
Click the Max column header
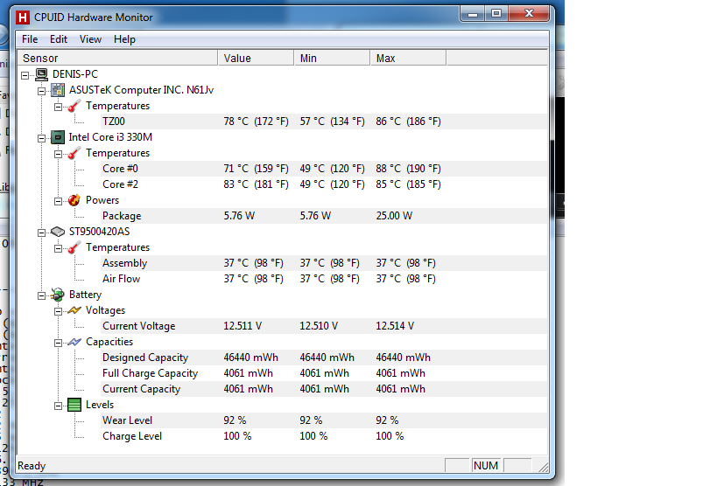pyautogui.click(x=408, y=58)
